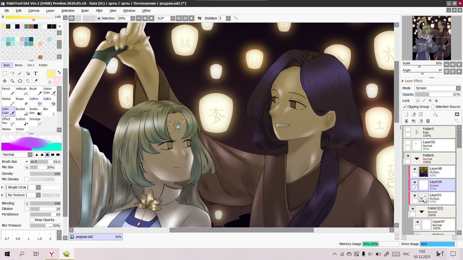Open Windows Start menu
The width and height of the screenshot is (463, 260).
(x=7, y=254)
